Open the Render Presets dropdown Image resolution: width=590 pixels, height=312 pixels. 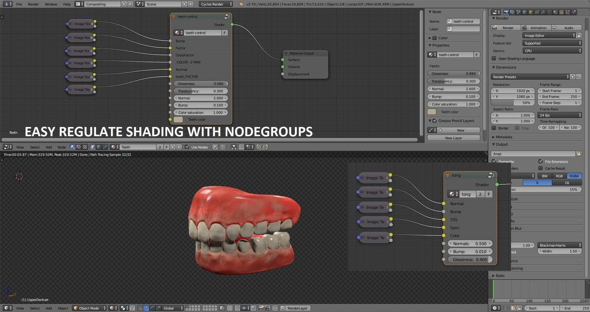point(530,77)
